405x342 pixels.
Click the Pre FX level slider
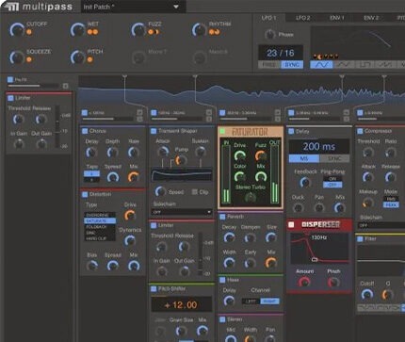coord(33,86)
